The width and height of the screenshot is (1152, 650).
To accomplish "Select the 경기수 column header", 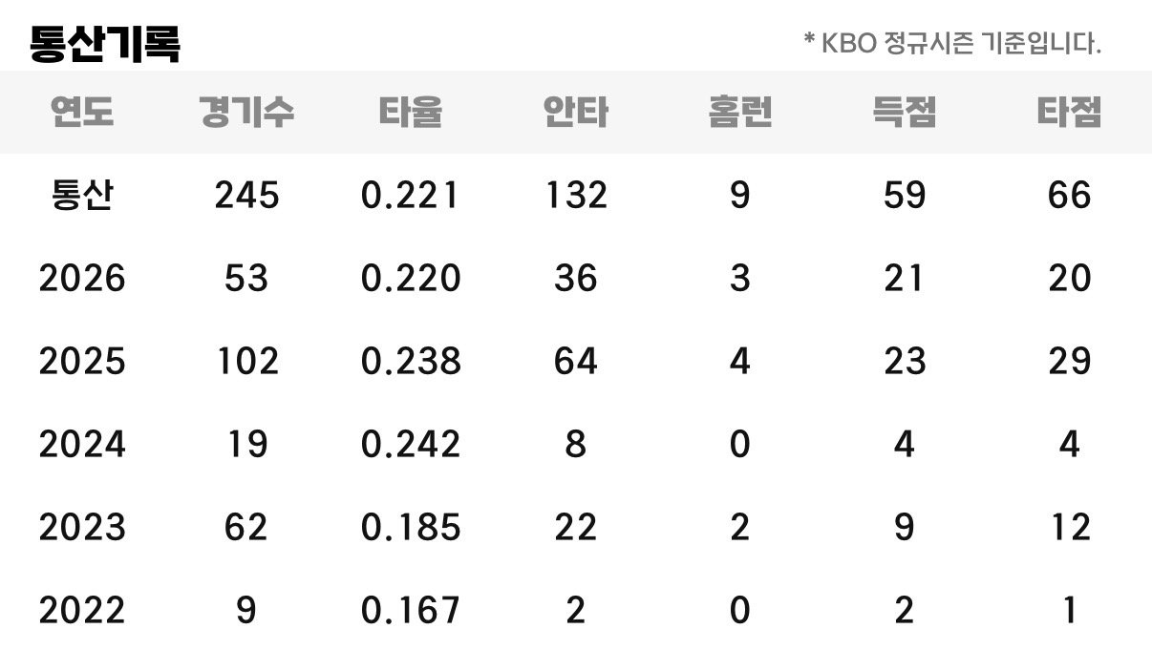I will 246,113.
